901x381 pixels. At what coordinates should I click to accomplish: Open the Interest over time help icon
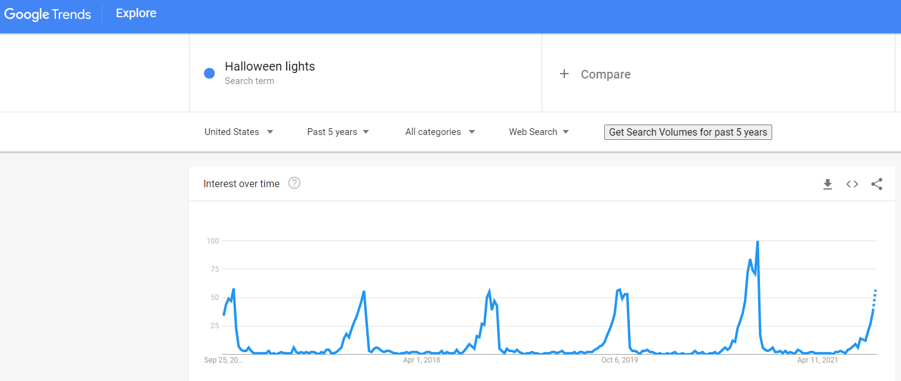click(294, 183)
